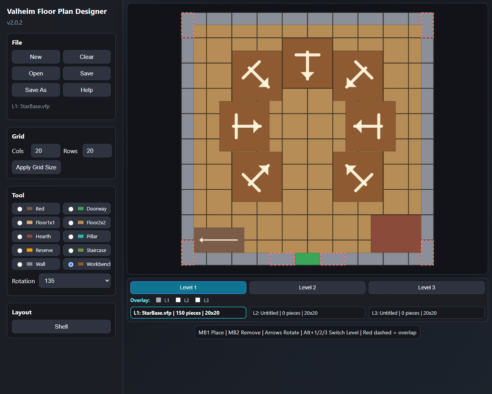Click the 'Valheim Floor Plan Designer' title
The image size is (492, 394).
[57, 12]
